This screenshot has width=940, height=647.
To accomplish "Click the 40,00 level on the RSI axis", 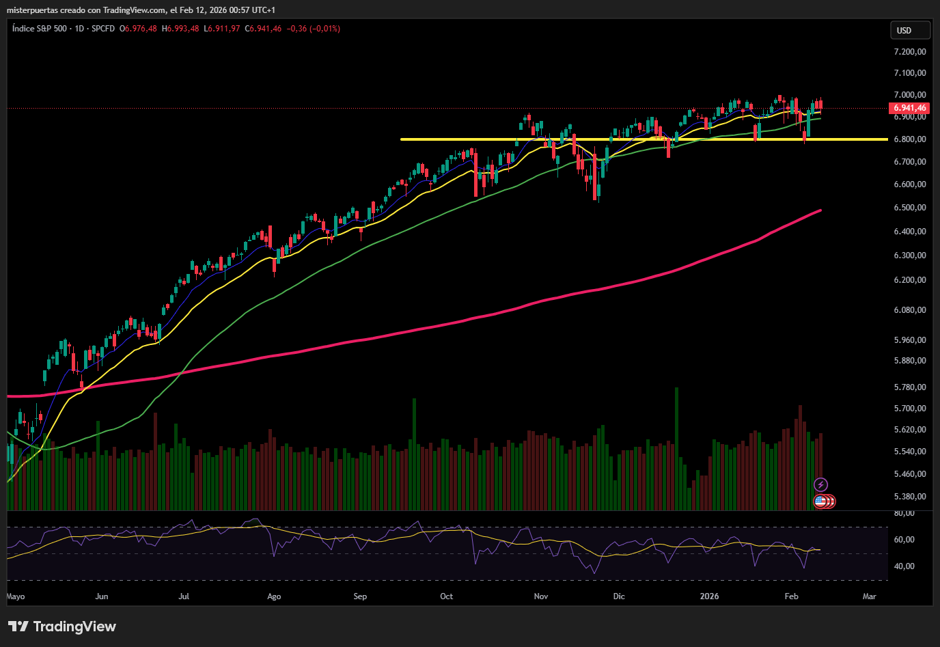I will click(904, 566).
